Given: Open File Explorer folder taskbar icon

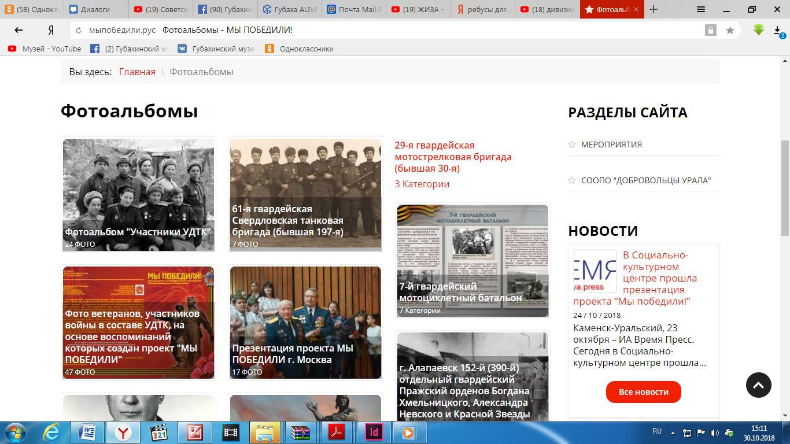Looking at the screenshot, I should click(x=265, y=432).
